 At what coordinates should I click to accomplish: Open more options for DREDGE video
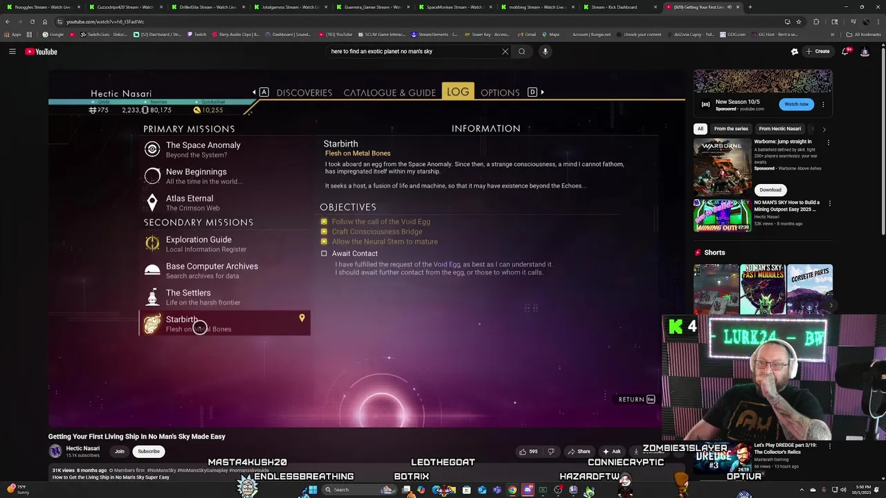click(829, 447)
